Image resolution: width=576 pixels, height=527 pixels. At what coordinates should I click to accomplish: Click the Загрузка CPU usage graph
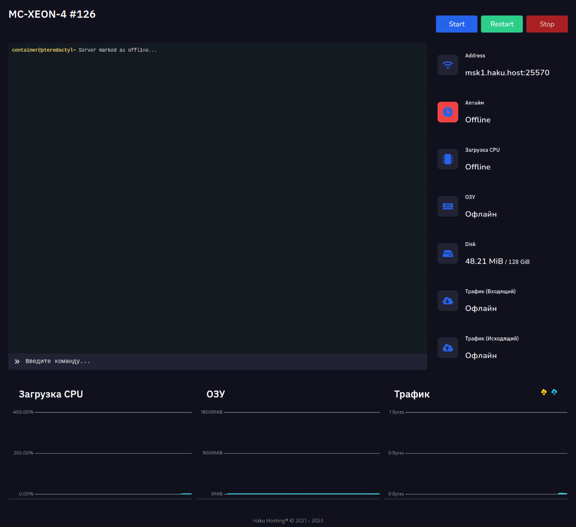pos(113,454)
